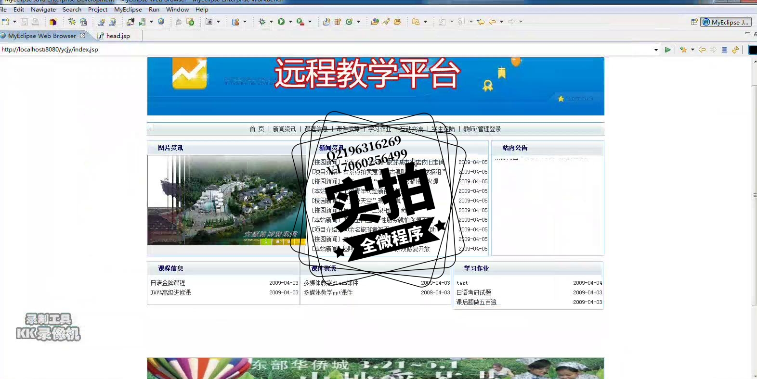The width and height of the screenshot is (757, 379).
Task: Click the Open Perspective icon
Action: [x=694, y=22]
